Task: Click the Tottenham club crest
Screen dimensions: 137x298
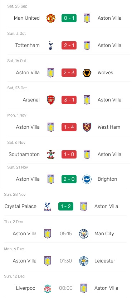Action: [51, 46]
